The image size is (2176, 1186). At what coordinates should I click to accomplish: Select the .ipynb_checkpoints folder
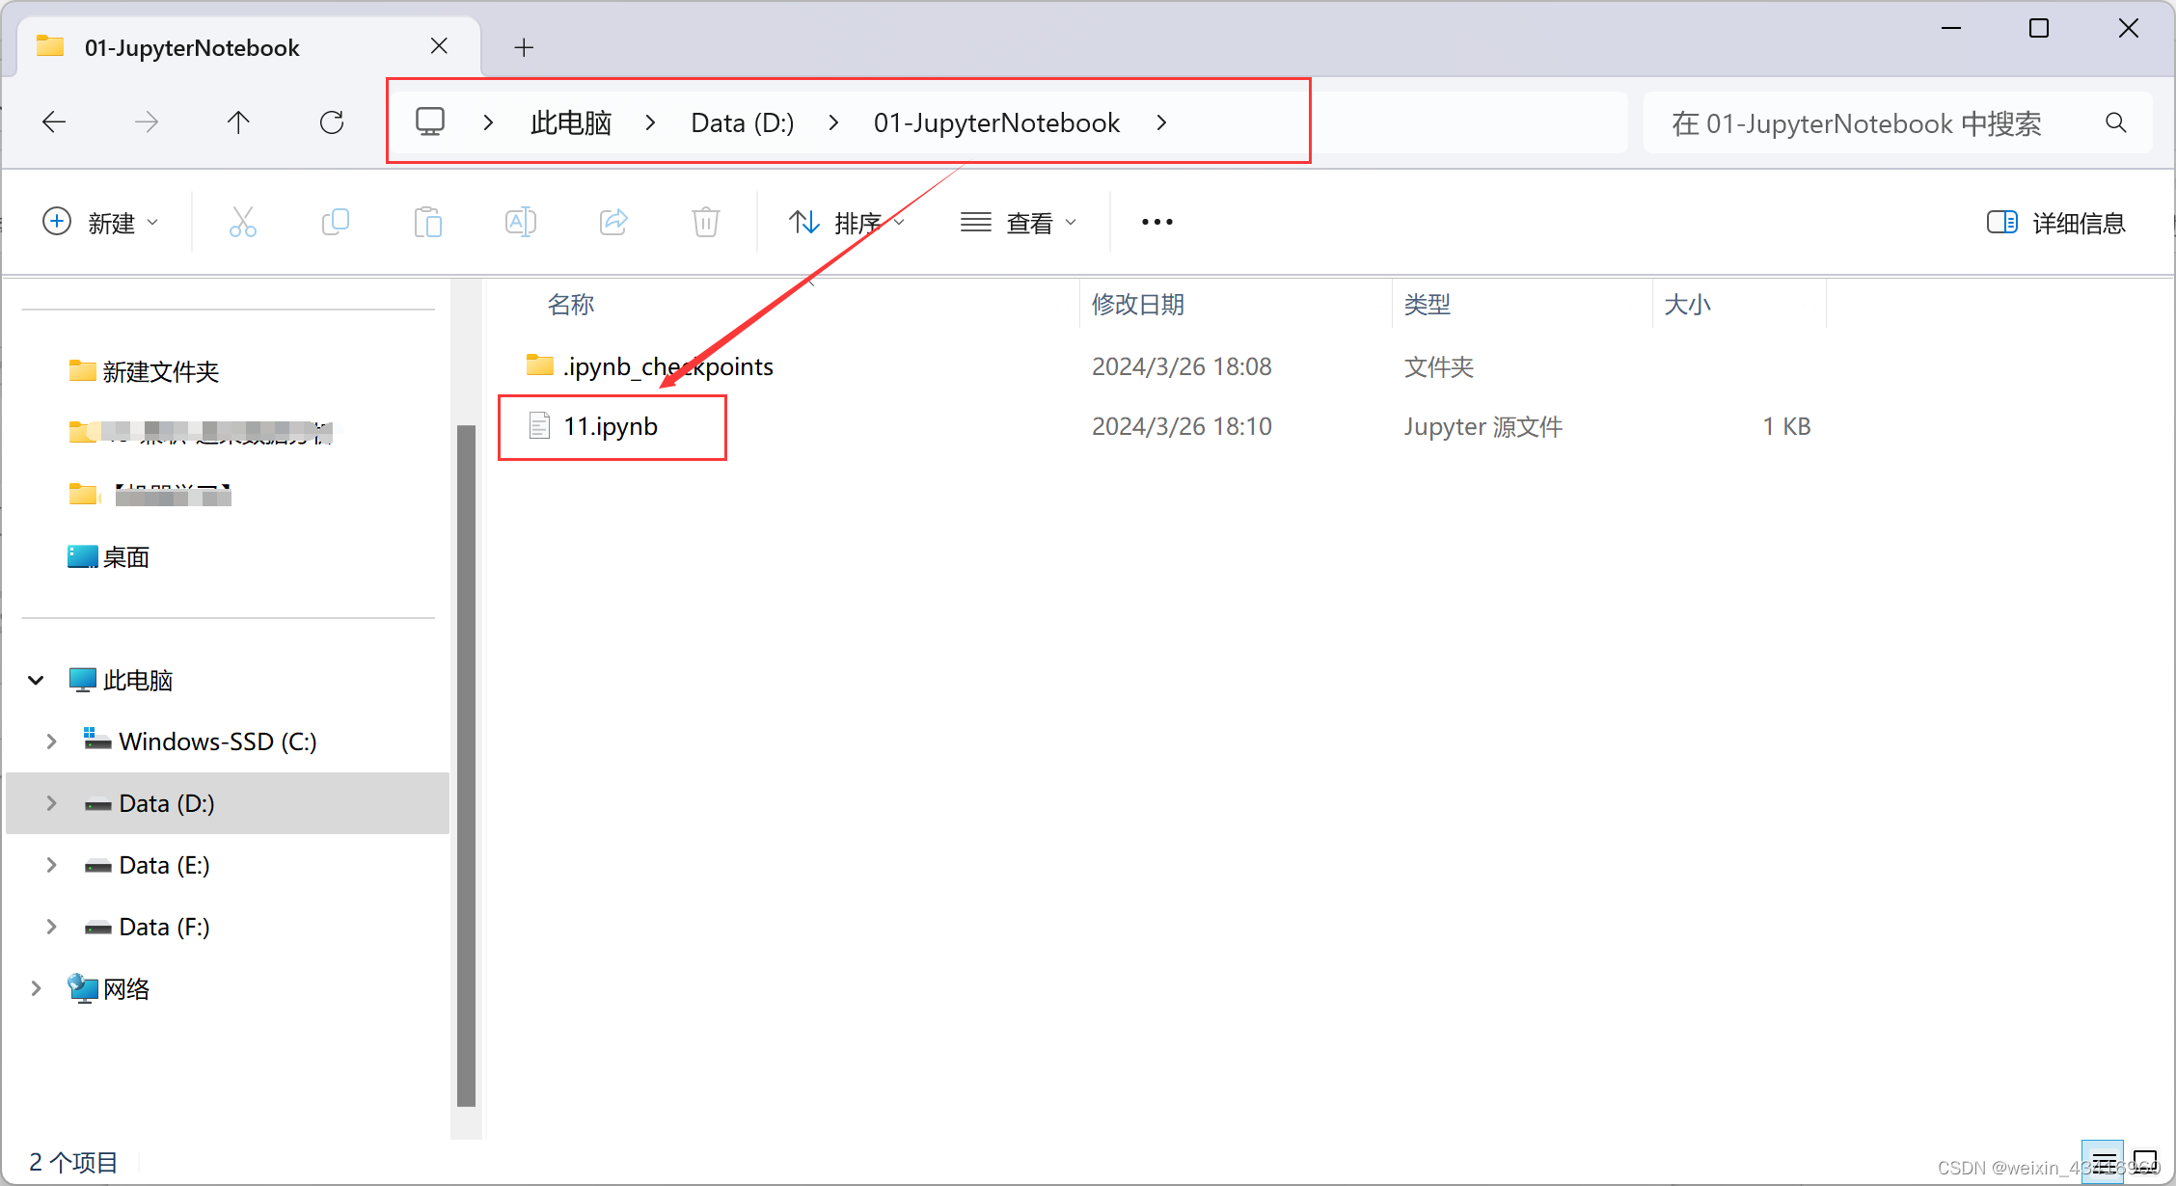pos(667,366)
